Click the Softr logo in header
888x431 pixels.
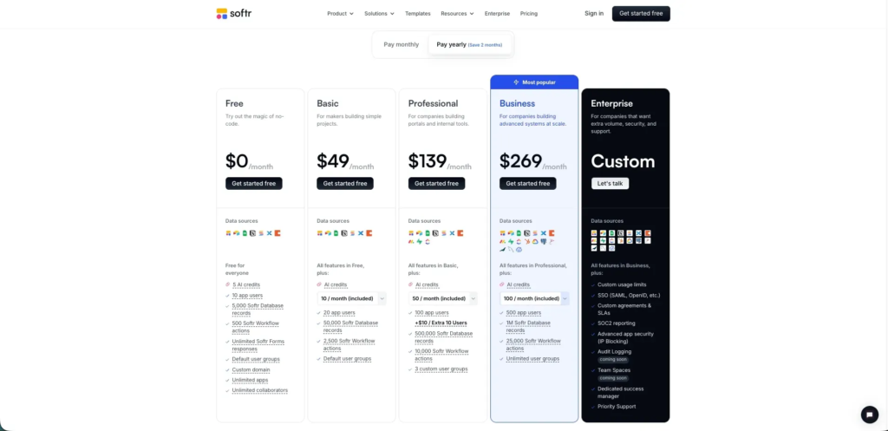[x=234, y=14]
